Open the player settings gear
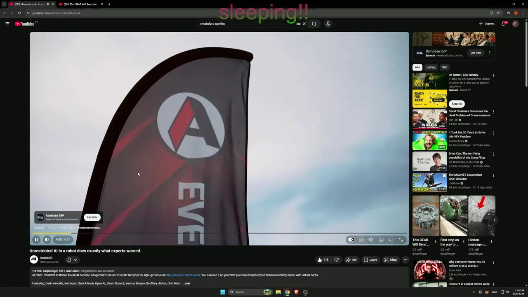This screenshot has height=297, width=528. [x=371, y=240]
